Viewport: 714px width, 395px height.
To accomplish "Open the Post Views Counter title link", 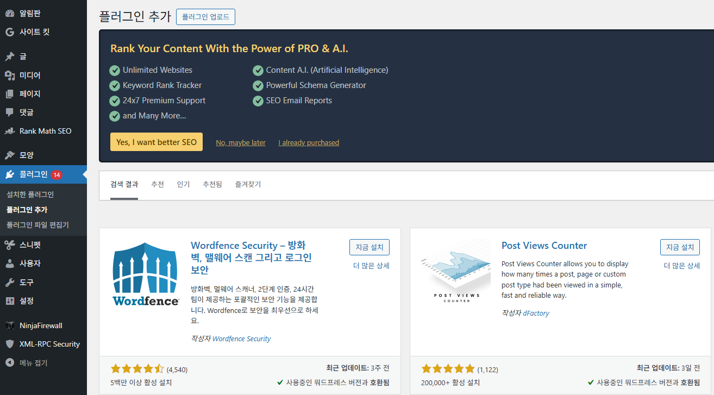I will point(544,246).
